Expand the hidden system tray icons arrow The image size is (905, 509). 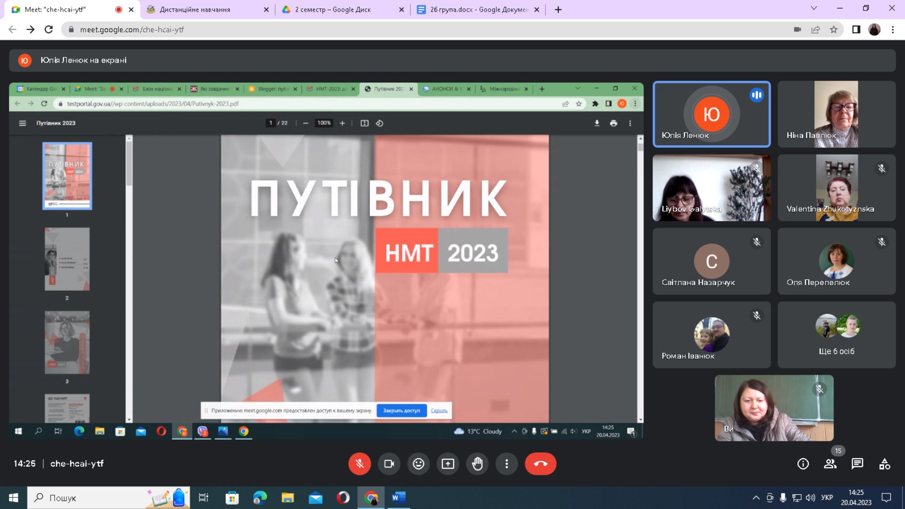[756, 498]
